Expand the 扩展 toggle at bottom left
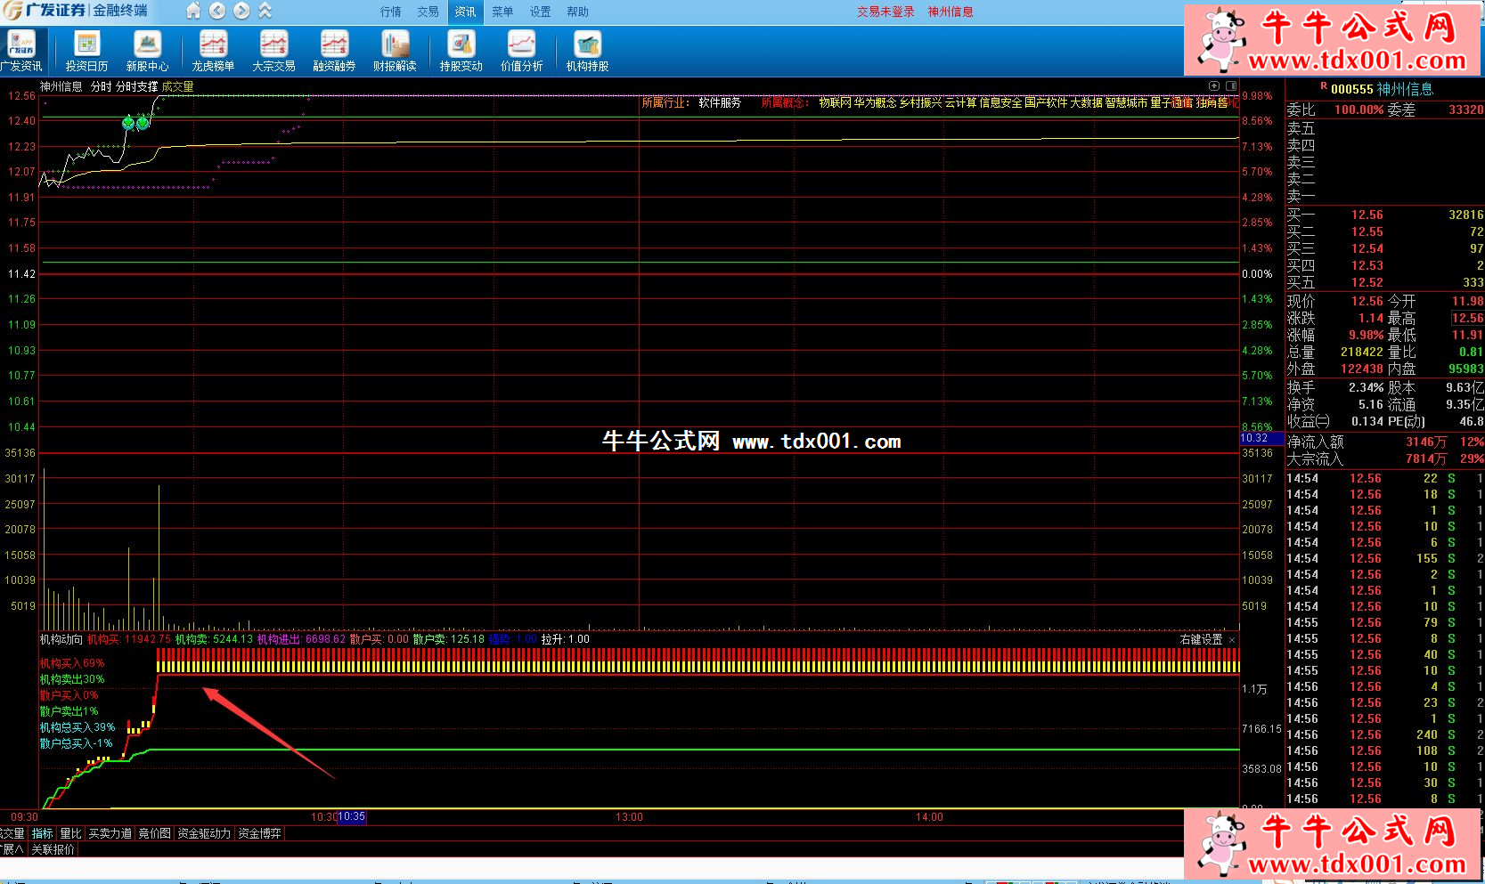This screenshot has width=1485, height=884. point(12,849)
